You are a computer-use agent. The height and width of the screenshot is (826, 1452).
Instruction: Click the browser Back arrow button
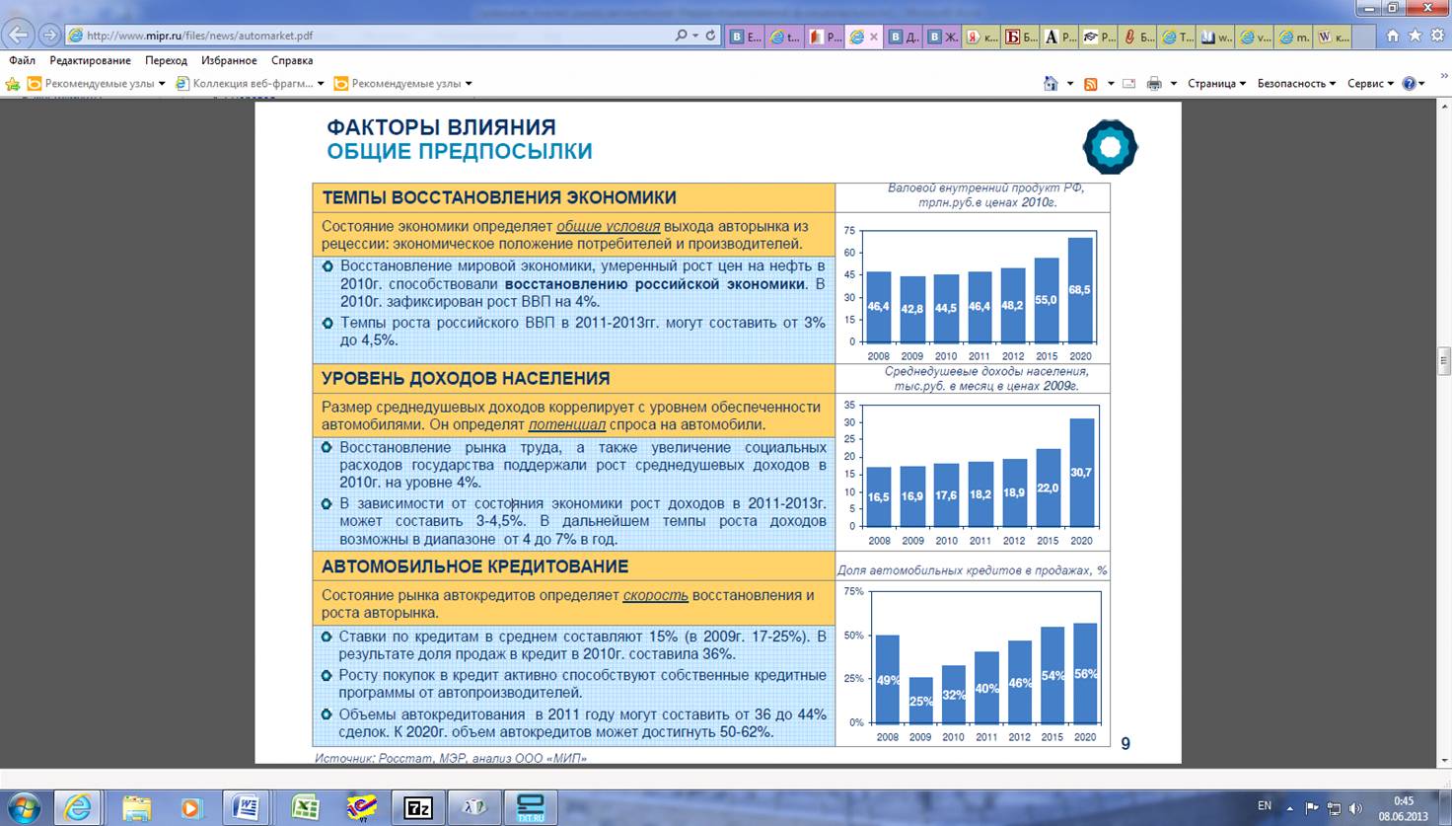(18, 35)
